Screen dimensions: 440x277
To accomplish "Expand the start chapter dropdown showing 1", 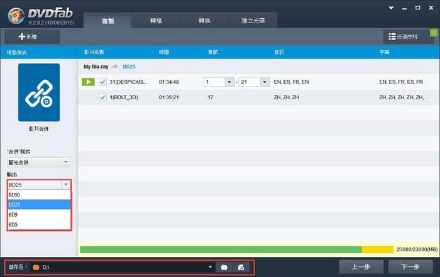I will click(x=229, y=82).
